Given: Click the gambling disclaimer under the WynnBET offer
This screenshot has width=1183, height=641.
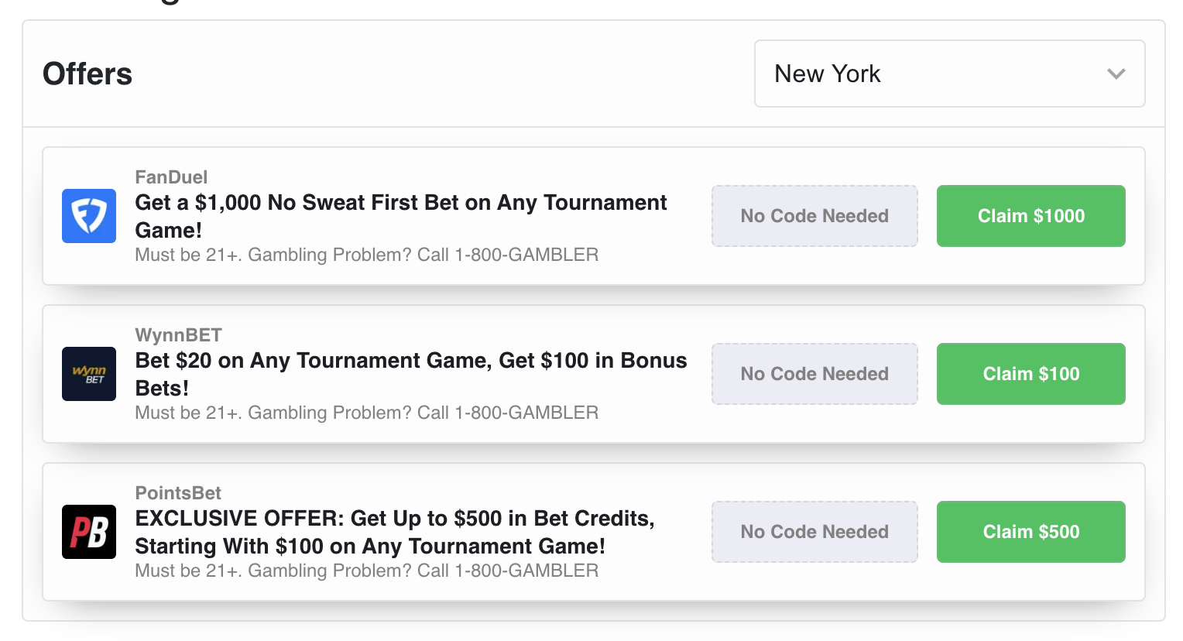Looking at the screenshot, I should pyautogui.click(x=366, y=413).
